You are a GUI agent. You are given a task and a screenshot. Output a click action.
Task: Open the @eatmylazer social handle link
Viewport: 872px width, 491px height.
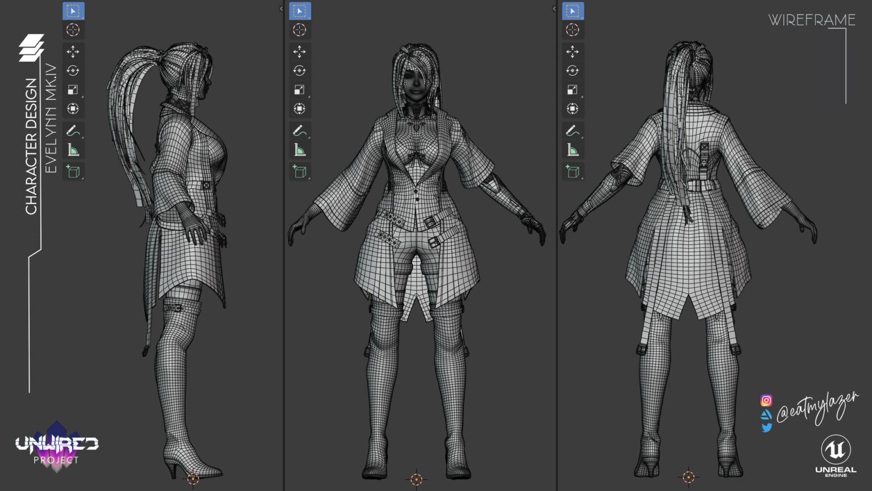817,412
